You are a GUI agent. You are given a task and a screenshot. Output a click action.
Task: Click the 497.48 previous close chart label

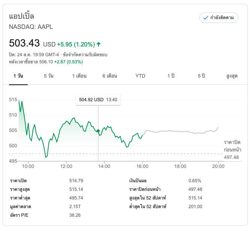point(232,157)
